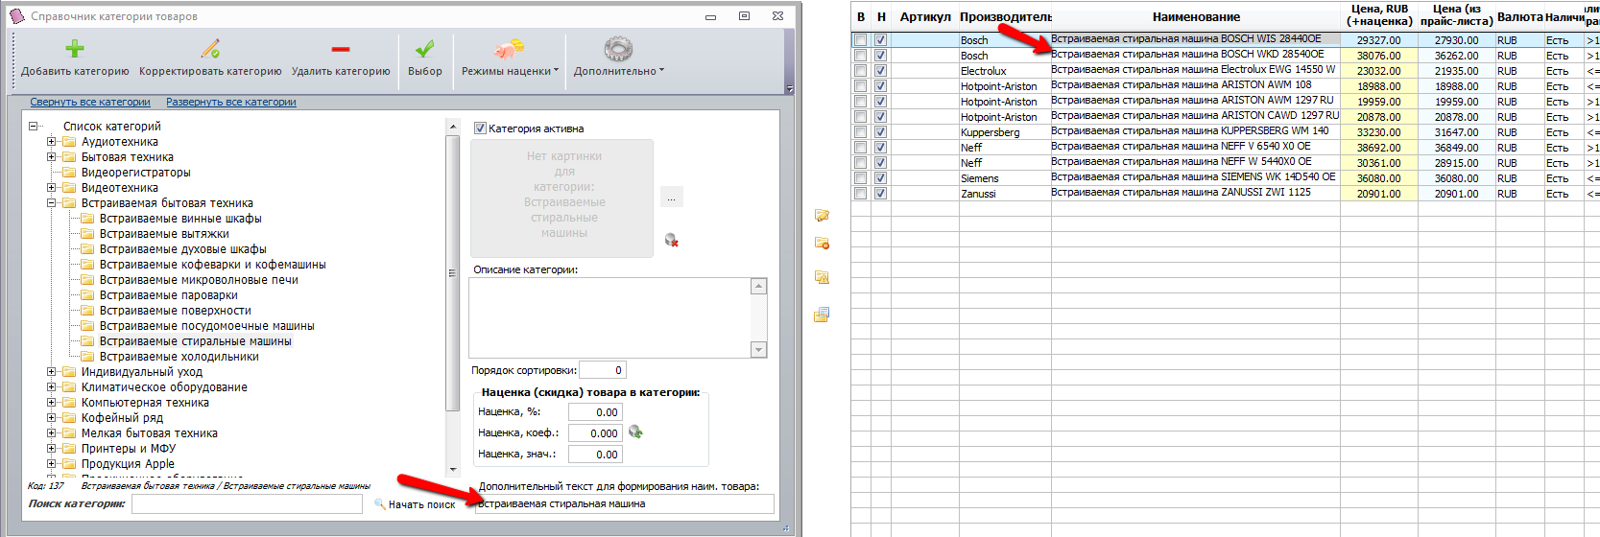Viewport: 1600px width, 537px height.
Task: Click Свернуть все категории link
Action: pos(90,102)
